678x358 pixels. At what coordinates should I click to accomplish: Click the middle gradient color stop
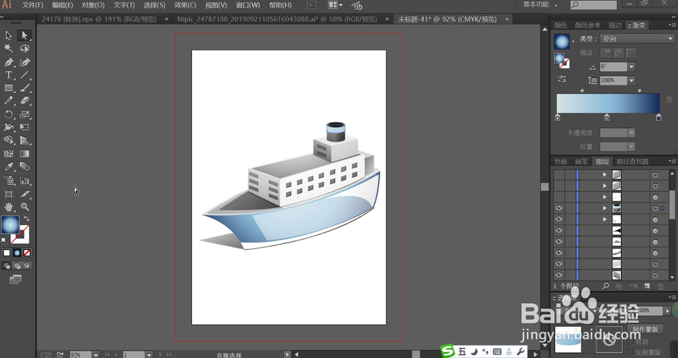(607, 117)
